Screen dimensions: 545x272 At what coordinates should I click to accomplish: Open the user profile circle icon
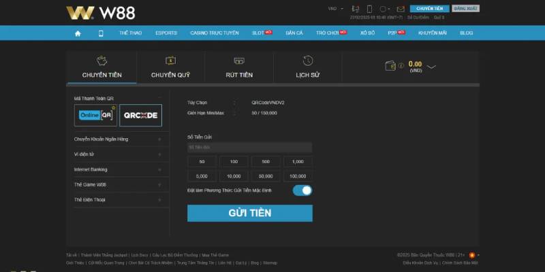click(383, 9)
